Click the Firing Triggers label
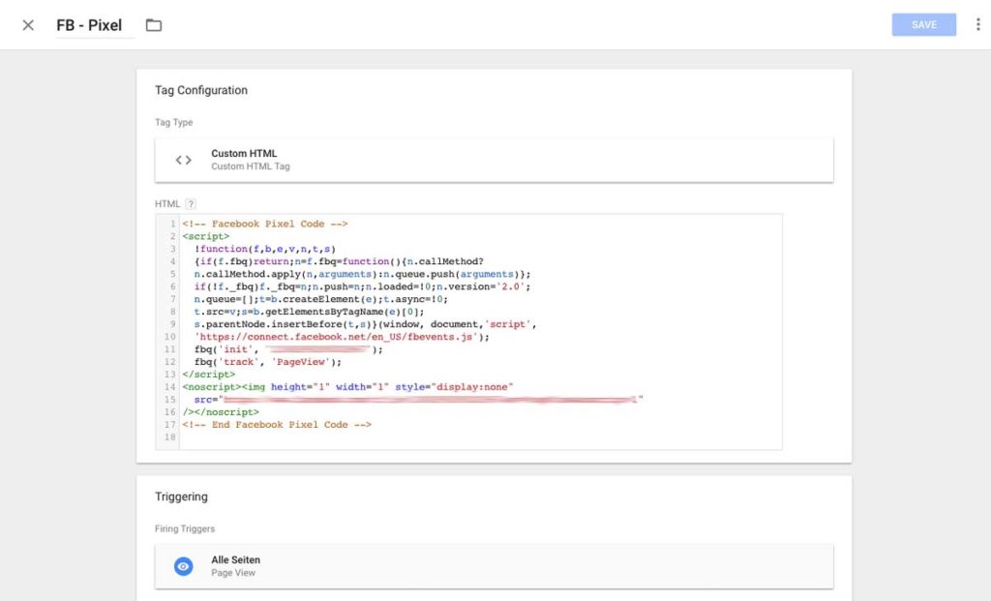Screen dimensions: 991x601 tap(185, 528)
